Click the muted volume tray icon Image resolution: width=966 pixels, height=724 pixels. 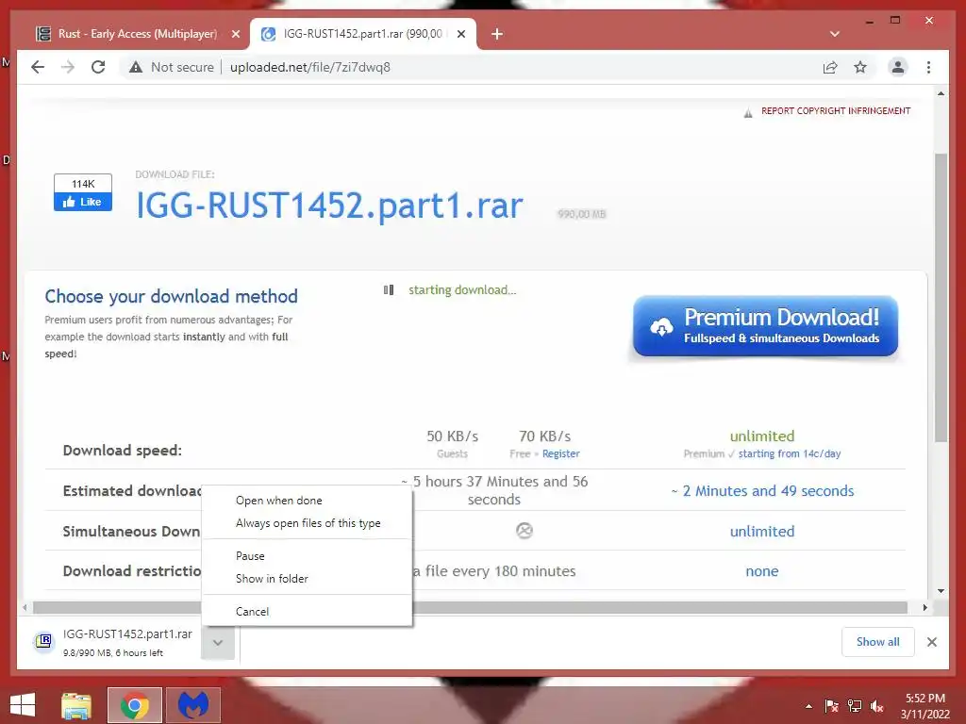[877, 706]
